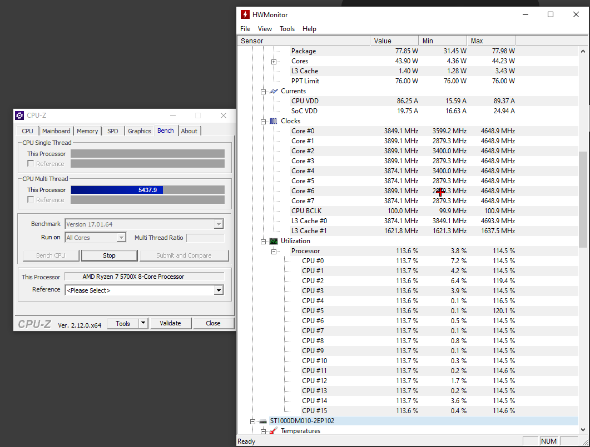Screen dimensions: 590x447
Task: Collapse the Temperatures node under the drive
Action: click(x=264, y=431)
